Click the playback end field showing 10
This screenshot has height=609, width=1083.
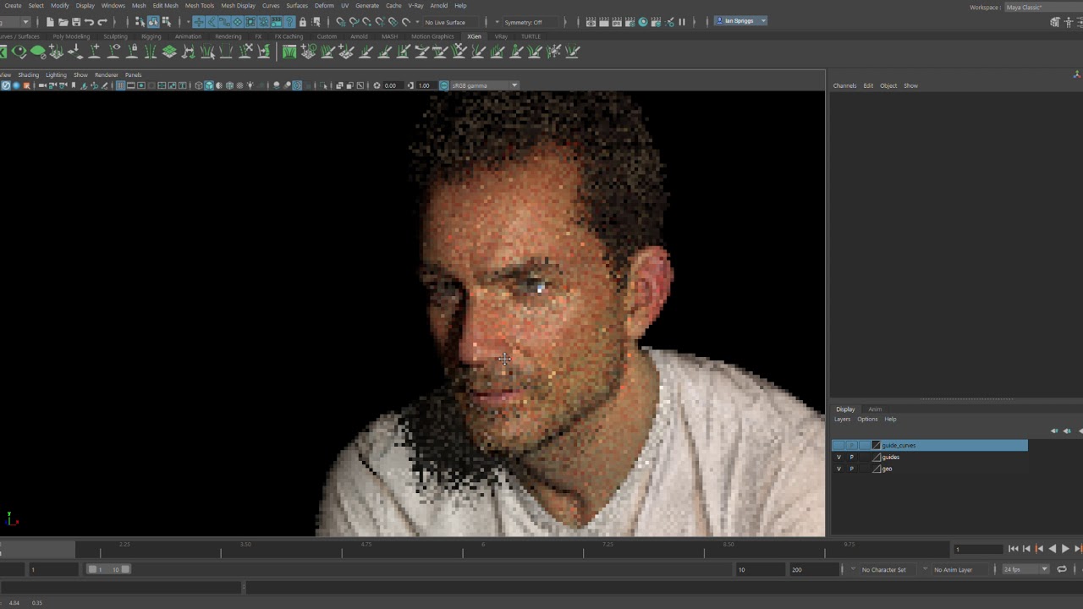point(759,569)
